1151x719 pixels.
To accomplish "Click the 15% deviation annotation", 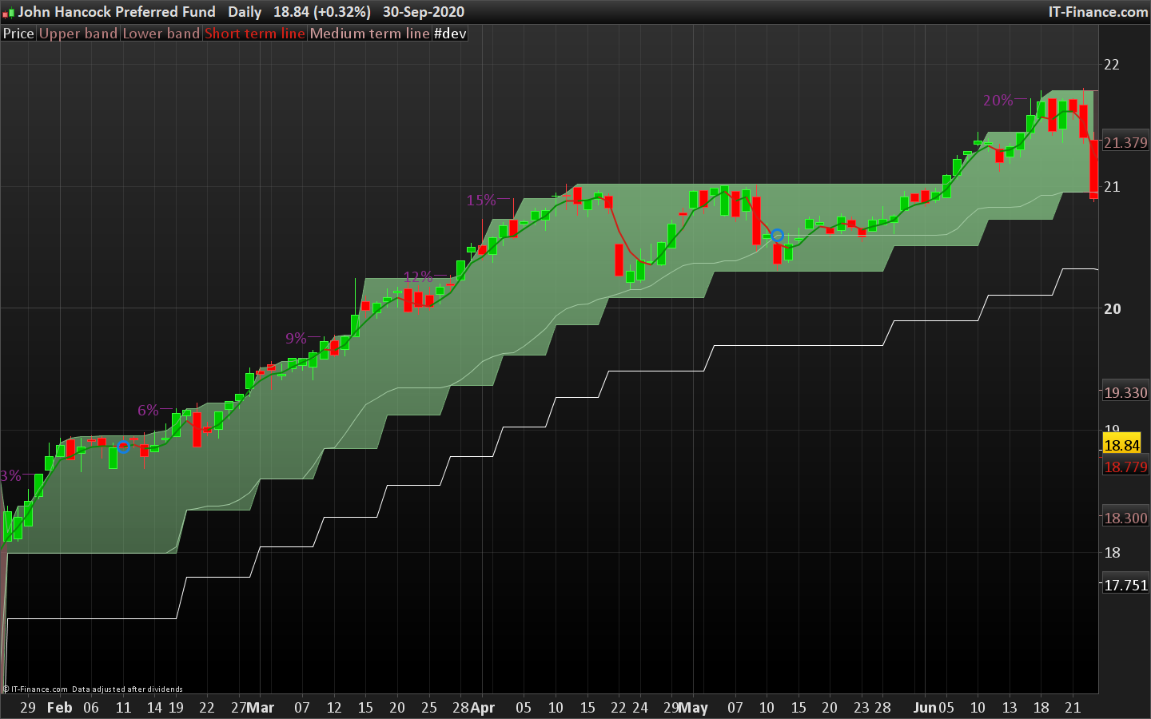I will point(481,201).
